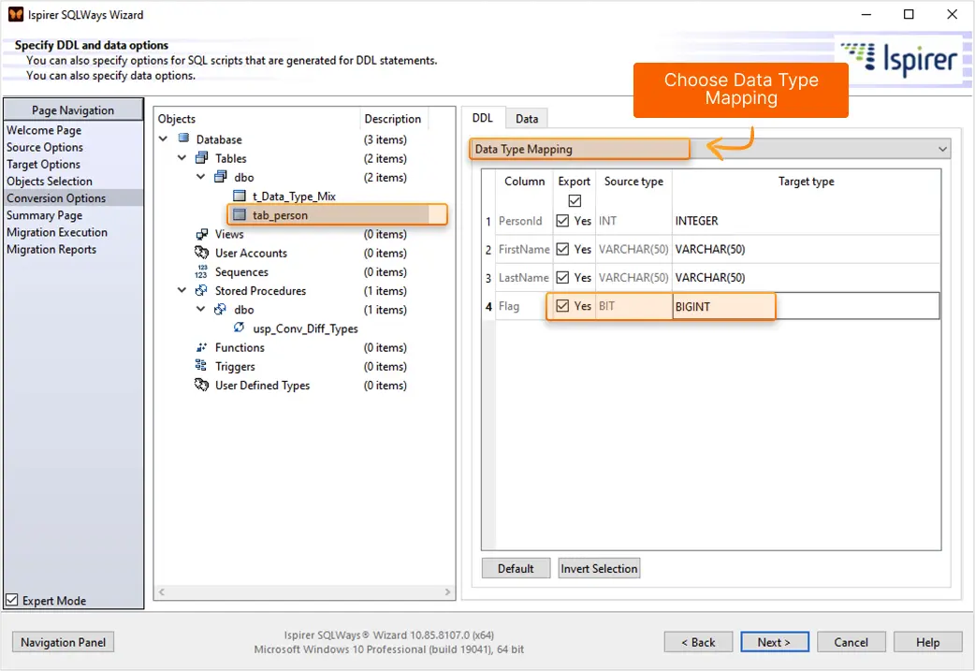
Task: Click the Navigation Panel button
Action: pyautogui.click(x=63, y=642)
